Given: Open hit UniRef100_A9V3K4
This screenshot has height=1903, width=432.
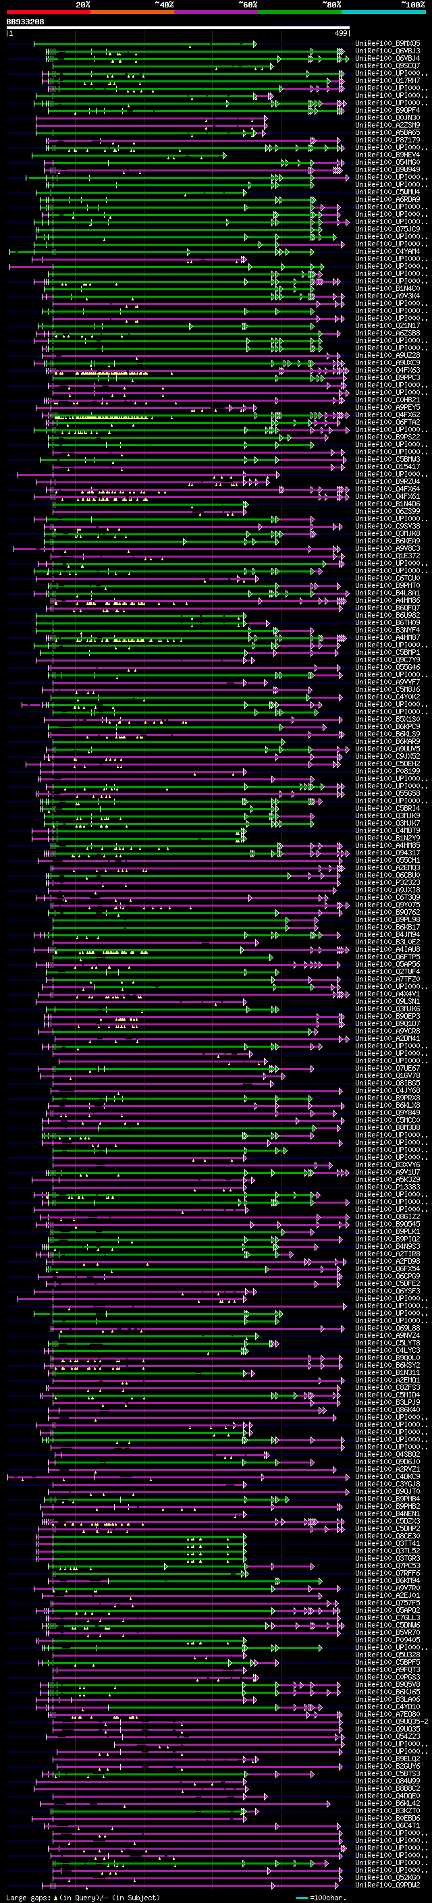Looking at the screenshot, I should click(387, 296).
